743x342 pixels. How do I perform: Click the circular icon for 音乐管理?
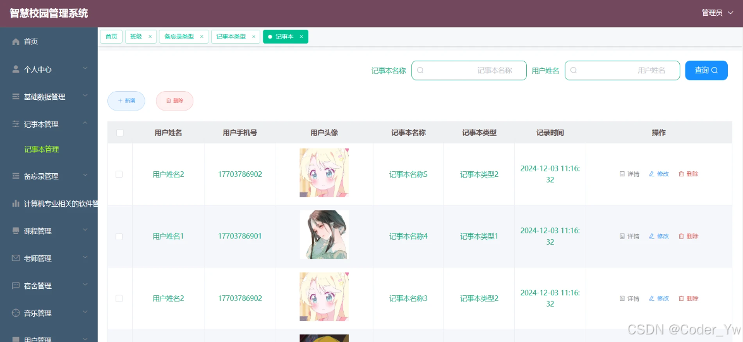(16, 313)
